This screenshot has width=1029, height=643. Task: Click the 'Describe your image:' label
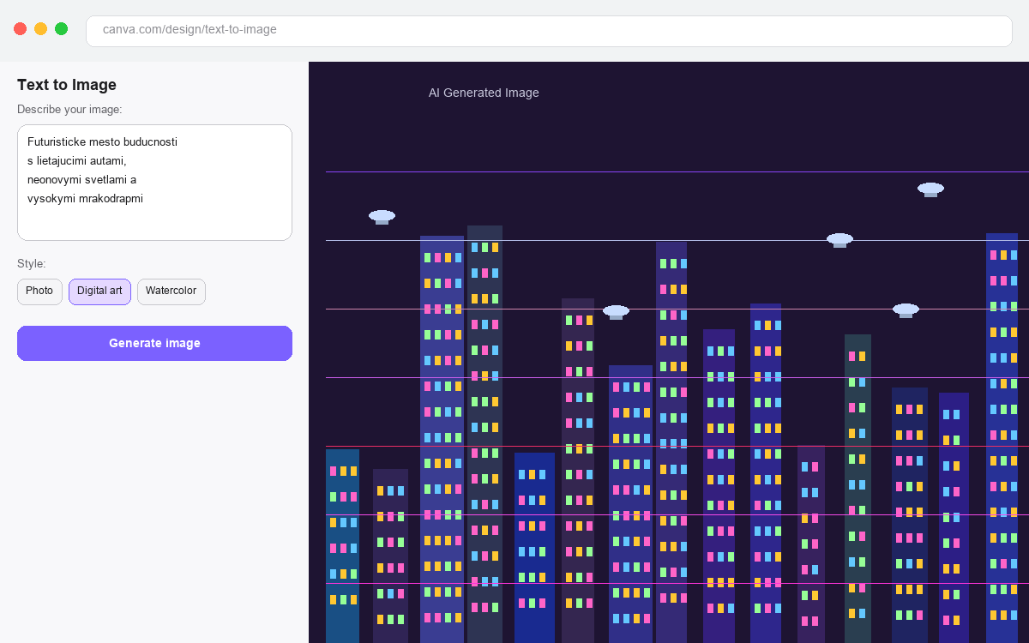[69, 110]
